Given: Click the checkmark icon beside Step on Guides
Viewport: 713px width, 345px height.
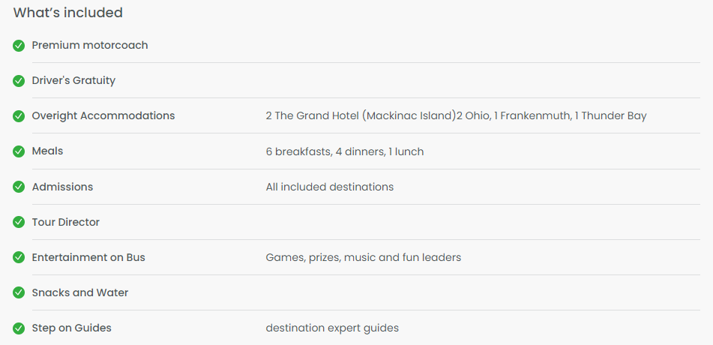Looking at the screenshot, I should (19, 328).
